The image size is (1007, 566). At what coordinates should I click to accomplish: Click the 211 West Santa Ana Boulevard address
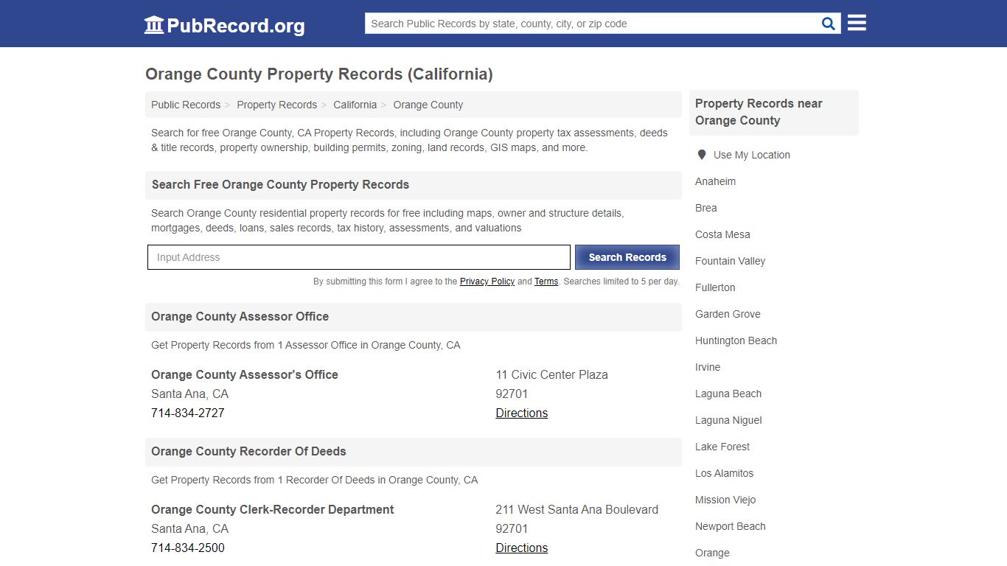[577, 509]
